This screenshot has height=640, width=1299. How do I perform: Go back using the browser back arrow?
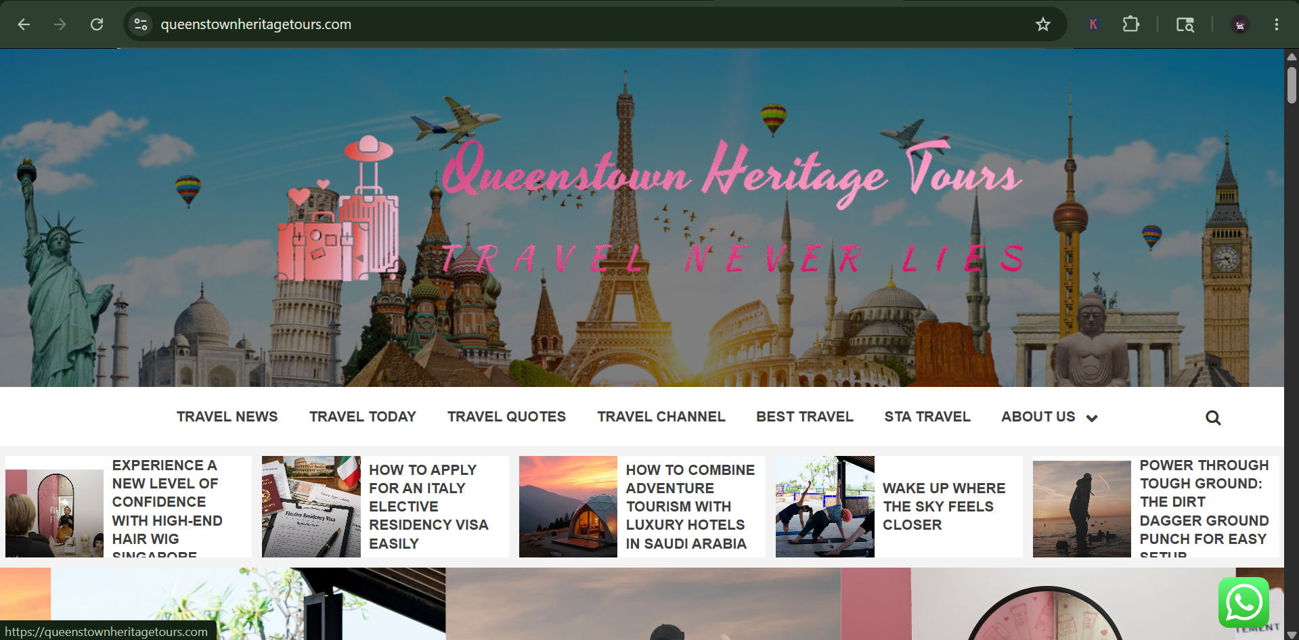coord(24,24)
